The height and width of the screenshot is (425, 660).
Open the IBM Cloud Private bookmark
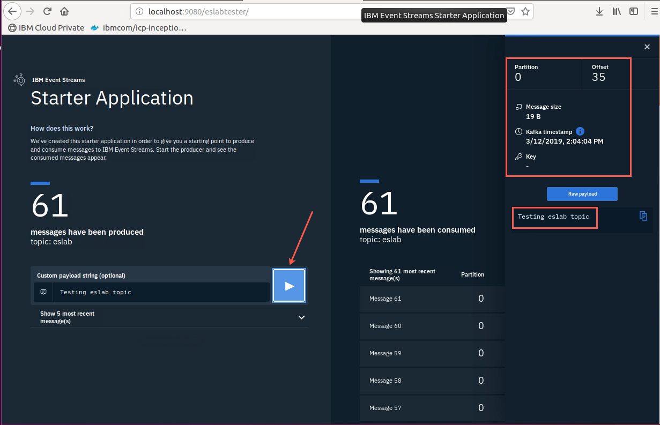coord(46,28)
